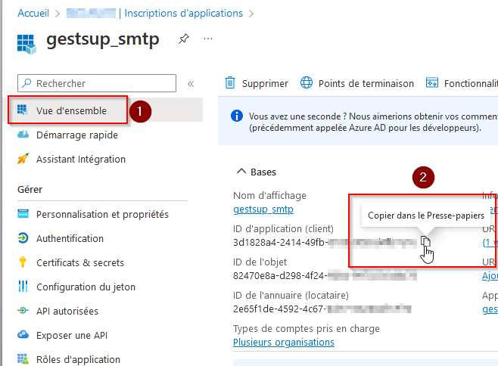Screen dimensions: 498x366
Task: Click the gestsup_smtp display name link
Action: (263, 209)
